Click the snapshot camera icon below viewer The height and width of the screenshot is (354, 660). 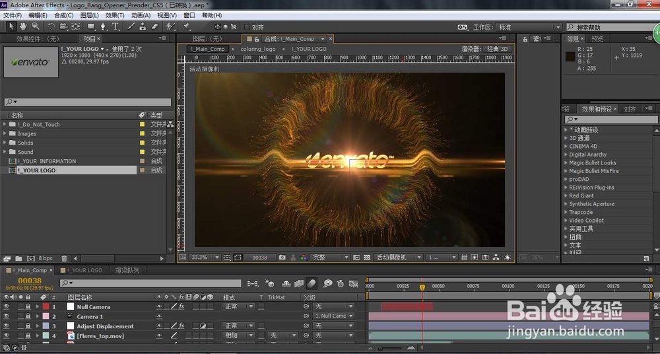point(282,258)
